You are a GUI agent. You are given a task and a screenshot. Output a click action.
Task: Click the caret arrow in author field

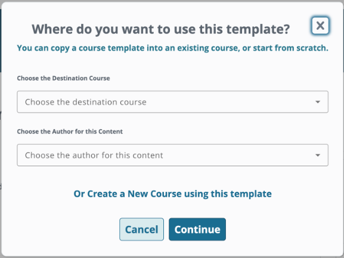[317, 155]
